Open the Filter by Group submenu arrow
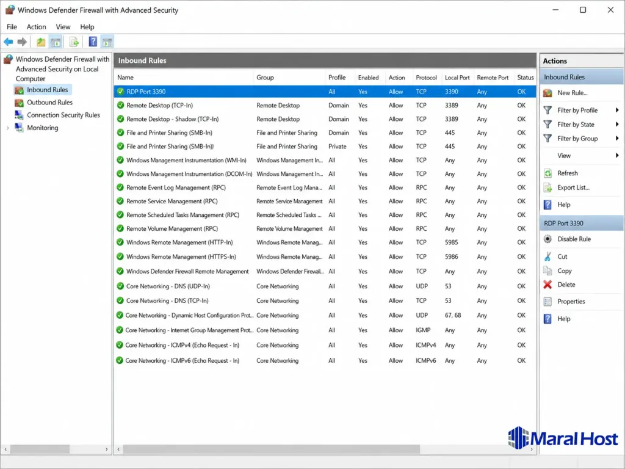This screenshot has width=625, height=469. tap(617, 139)
